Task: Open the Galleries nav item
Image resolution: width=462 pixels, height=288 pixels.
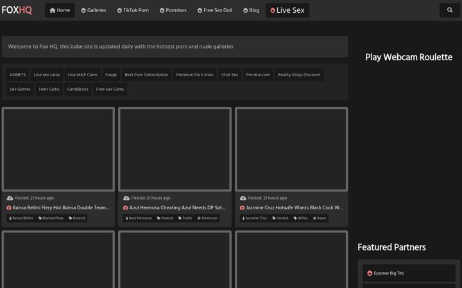Action: (x=94, y=10)
